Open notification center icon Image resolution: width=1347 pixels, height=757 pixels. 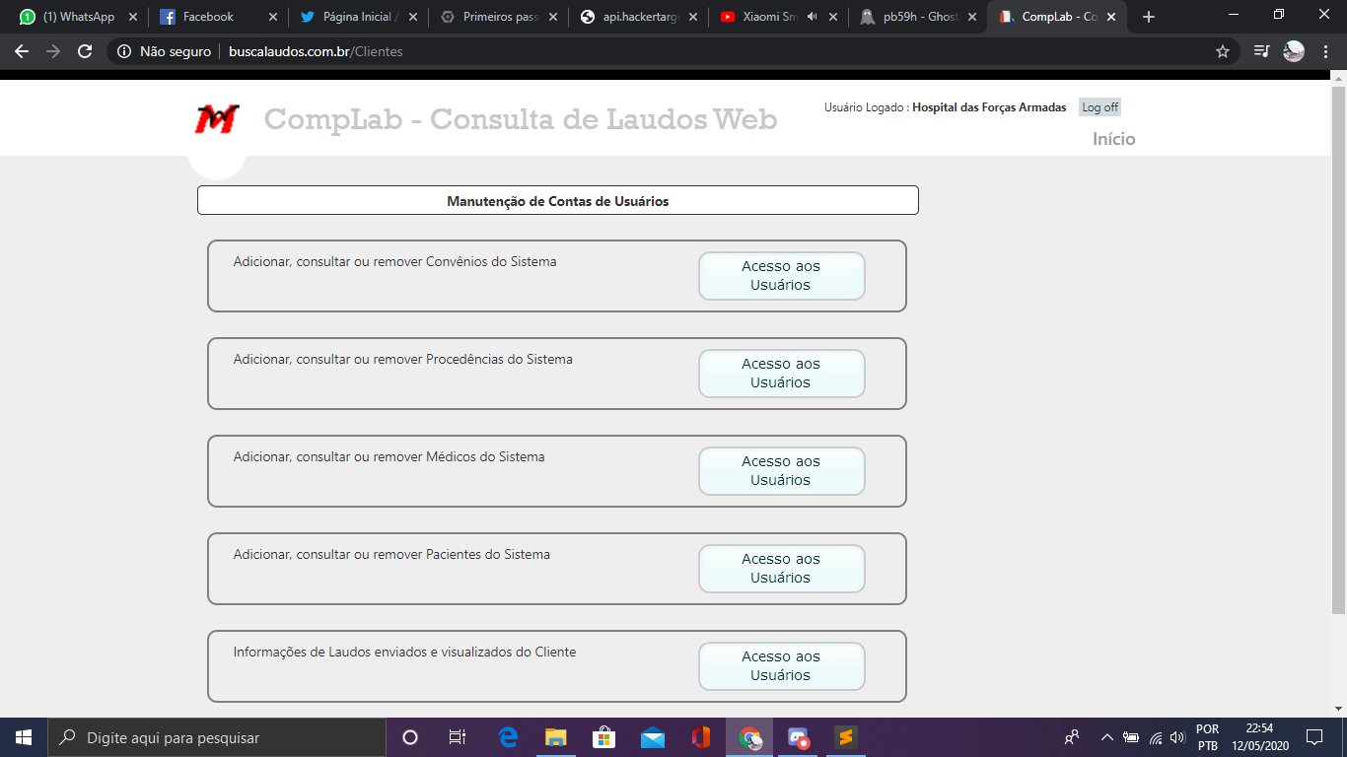tap(1313, 737)
